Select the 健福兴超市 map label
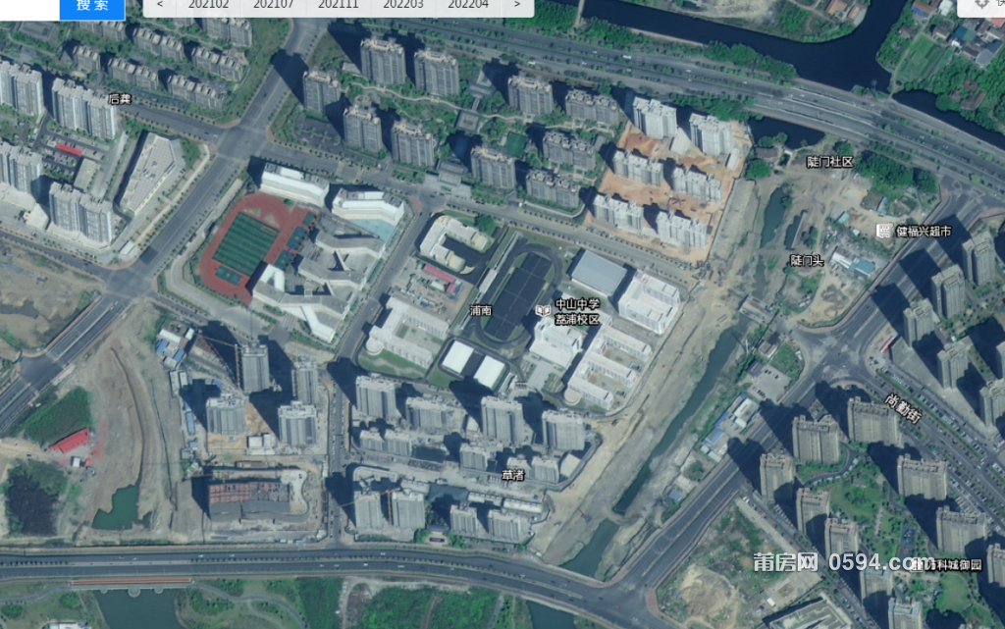Screen dimensions: 1005x629 [x=924, y=232]
